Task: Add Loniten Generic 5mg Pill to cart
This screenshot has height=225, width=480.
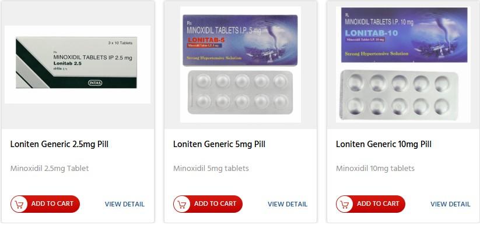Action: pyautogui.click(x=208, y=204)
